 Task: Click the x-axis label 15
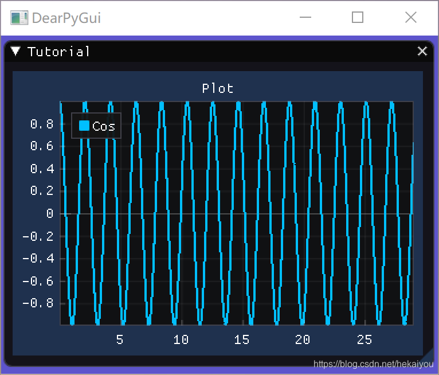click(242, 339)
